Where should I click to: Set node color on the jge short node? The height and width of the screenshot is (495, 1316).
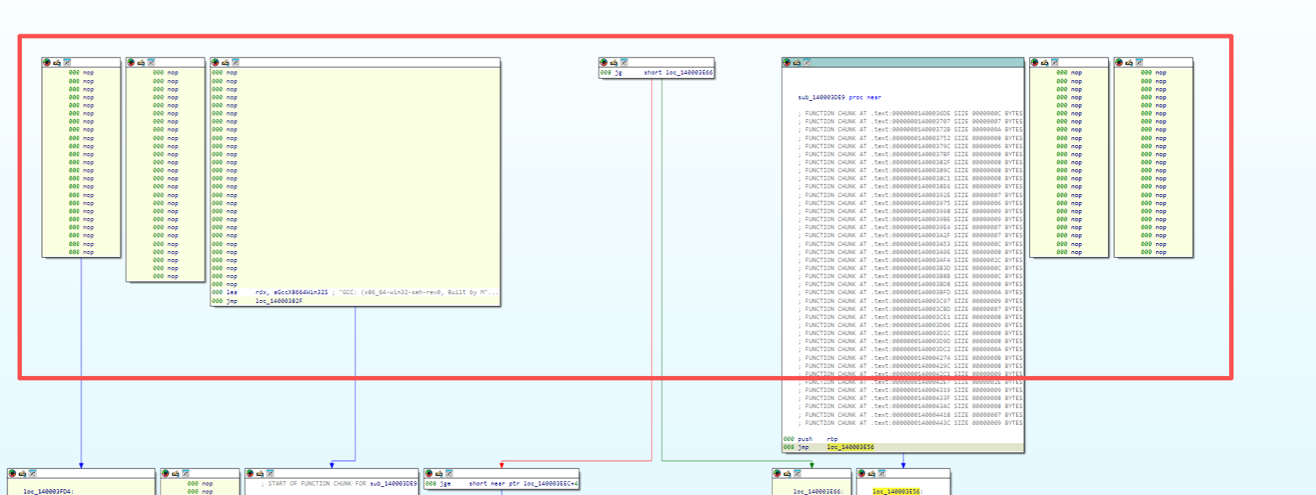(x=429, y=474)
